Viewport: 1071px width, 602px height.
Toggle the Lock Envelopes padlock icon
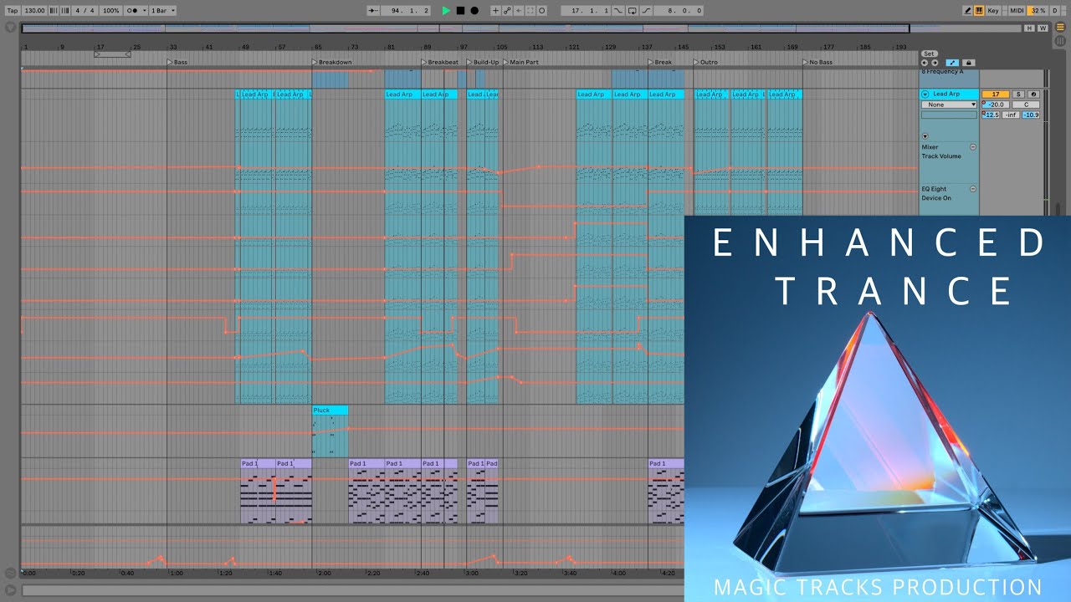click(969, 63)
